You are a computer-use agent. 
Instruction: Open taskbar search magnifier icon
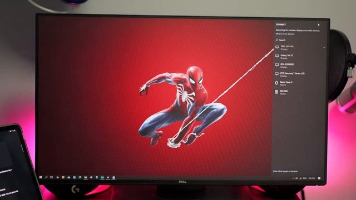[x=46, y=177]
